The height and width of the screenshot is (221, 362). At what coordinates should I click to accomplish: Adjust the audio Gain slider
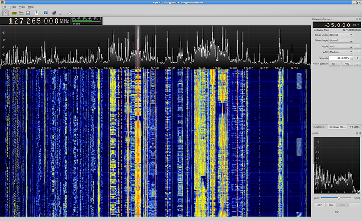coord(339,198)
